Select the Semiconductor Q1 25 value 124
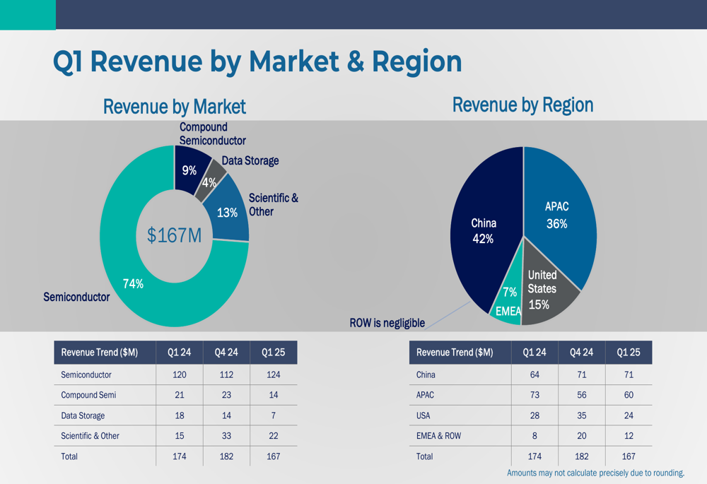This screenshot has width=707, height=484. point(273,375)
